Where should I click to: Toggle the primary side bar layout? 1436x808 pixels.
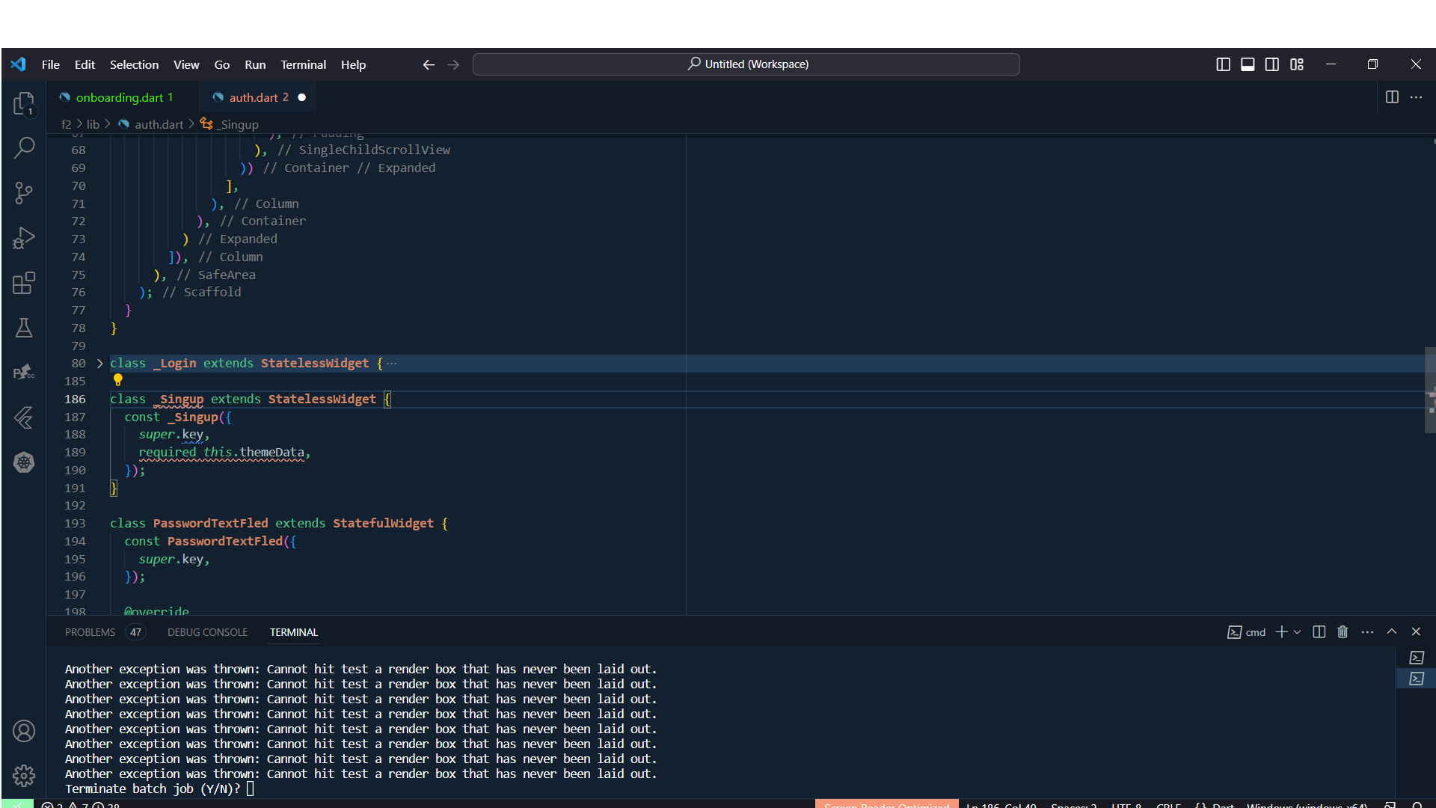tap(1224, 64)
